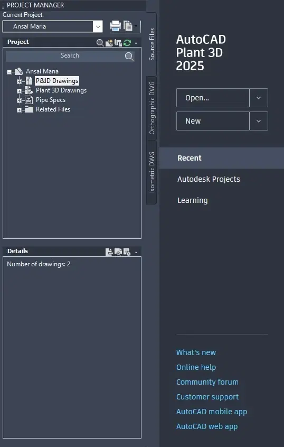Expand the Pipe Specs node
The image size is (284, 447).
(19, 100)
